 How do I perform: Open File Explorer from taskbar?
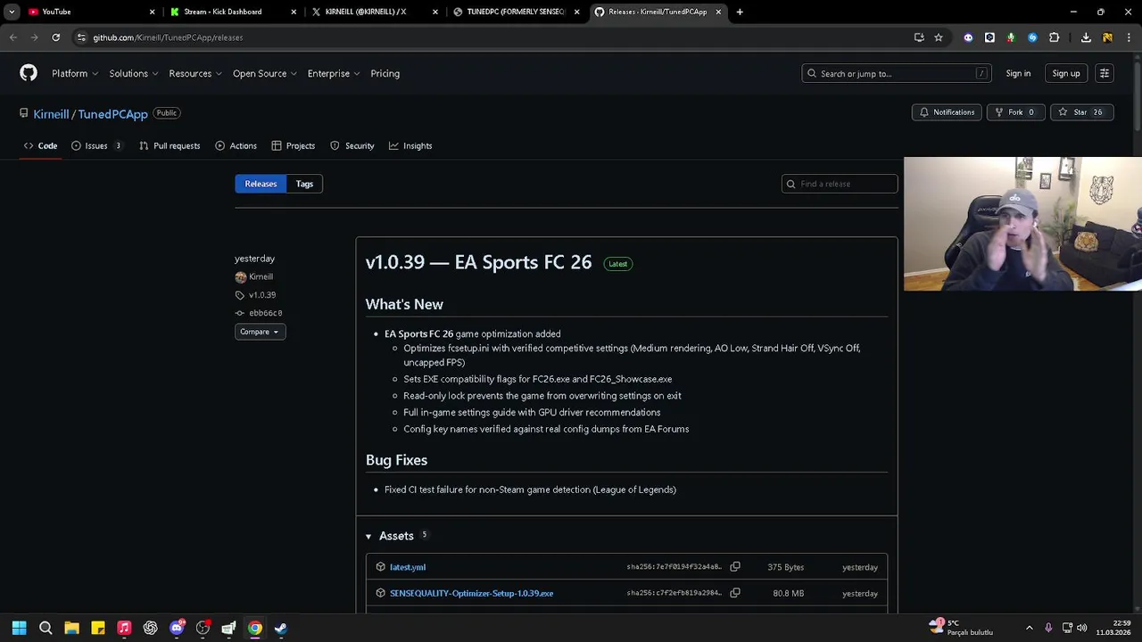(x=71, y=628)
